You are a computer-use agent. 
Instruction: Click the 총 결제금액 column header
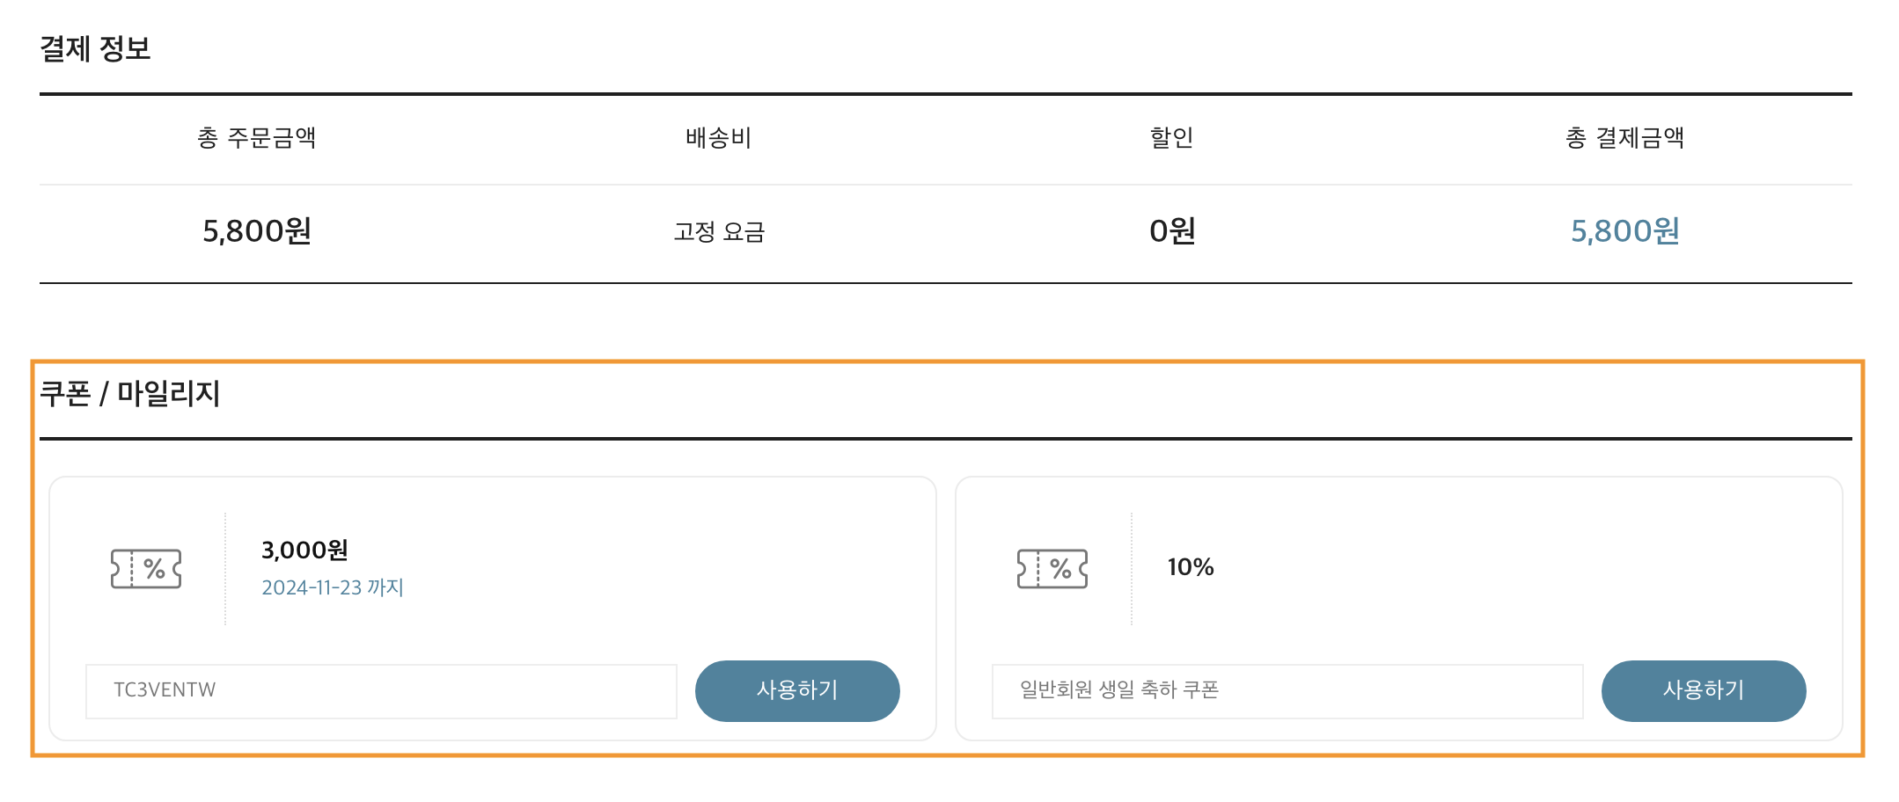(1625, 138)
